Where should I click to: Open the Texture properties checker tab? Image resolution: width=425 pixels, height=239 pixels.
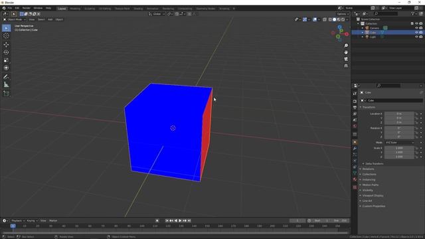pos(355,187)
